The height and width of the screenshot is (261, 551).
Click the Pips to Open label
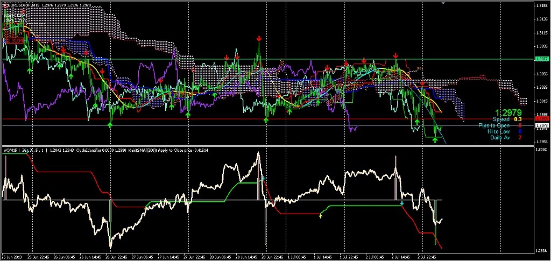point(494,125)
